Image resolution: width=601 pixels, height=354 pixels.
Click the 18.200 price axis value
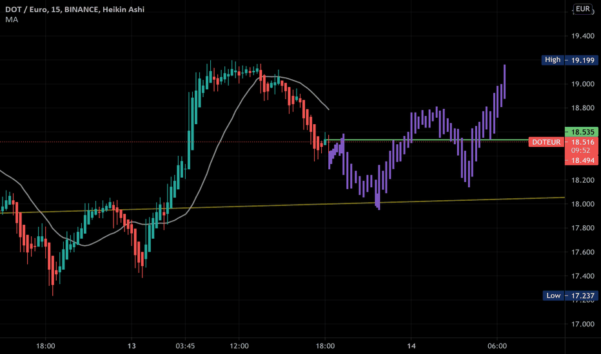click(582, 180)
